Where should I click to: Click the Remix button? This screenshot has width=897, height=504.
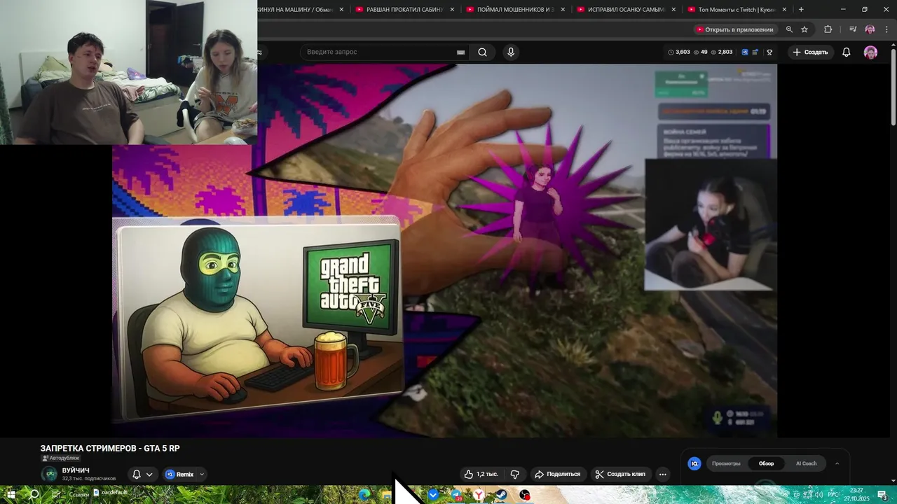tap(180, 474)
